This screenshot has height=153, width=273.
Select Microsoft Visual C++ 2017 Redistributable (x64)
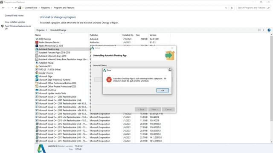[63, 138]
